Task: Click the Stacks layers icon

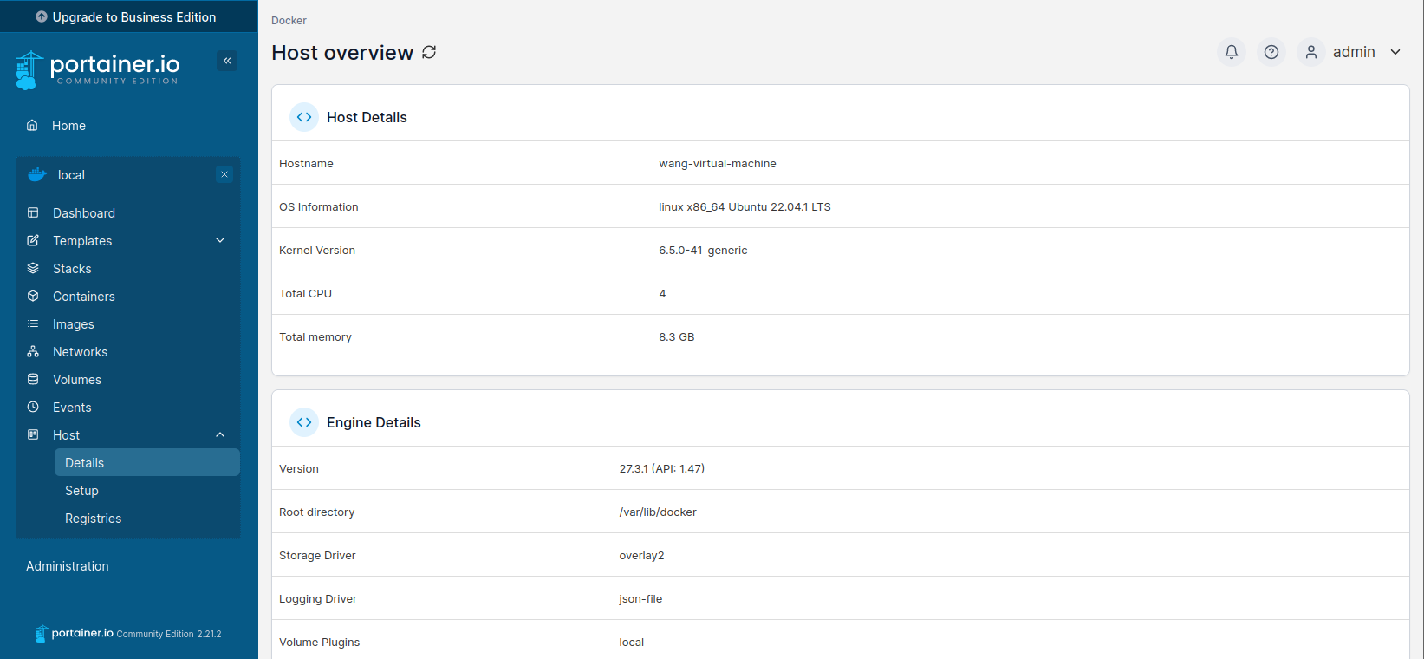Action: tap(33, 268)
